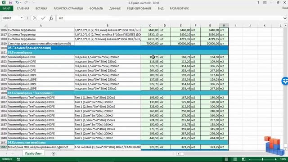Click the Name Box showing H1842

pyautogui.click(x=11, y=18)
